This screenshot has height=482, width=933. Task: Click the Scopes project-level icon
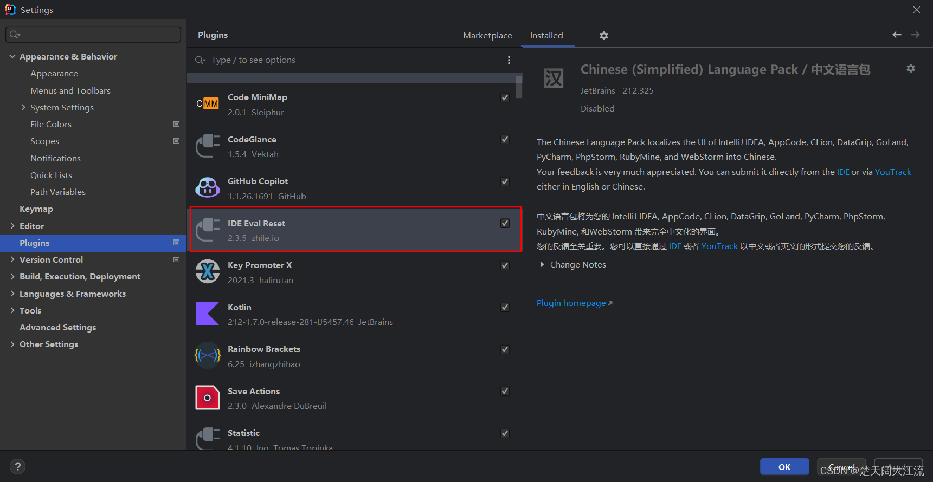click(x=176, y=141)
